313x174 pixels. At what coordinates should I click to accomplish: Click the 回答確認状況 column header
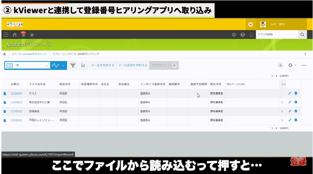click(x=89, y=84)
